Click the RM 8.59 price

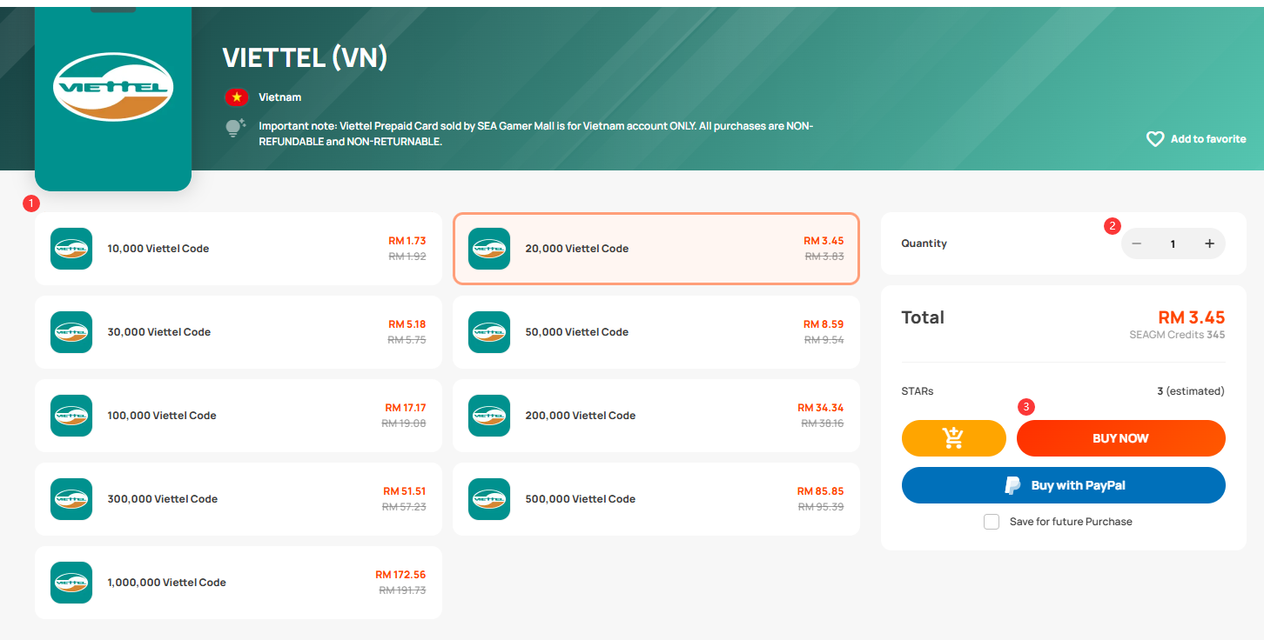coord(824,324)
